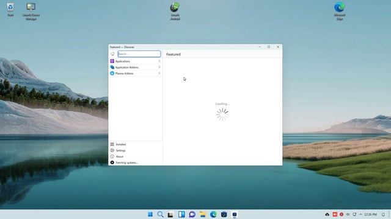Click the dark blue shield taskbar icon
This screenshot has width=391, height=219.
pos(224,214)
